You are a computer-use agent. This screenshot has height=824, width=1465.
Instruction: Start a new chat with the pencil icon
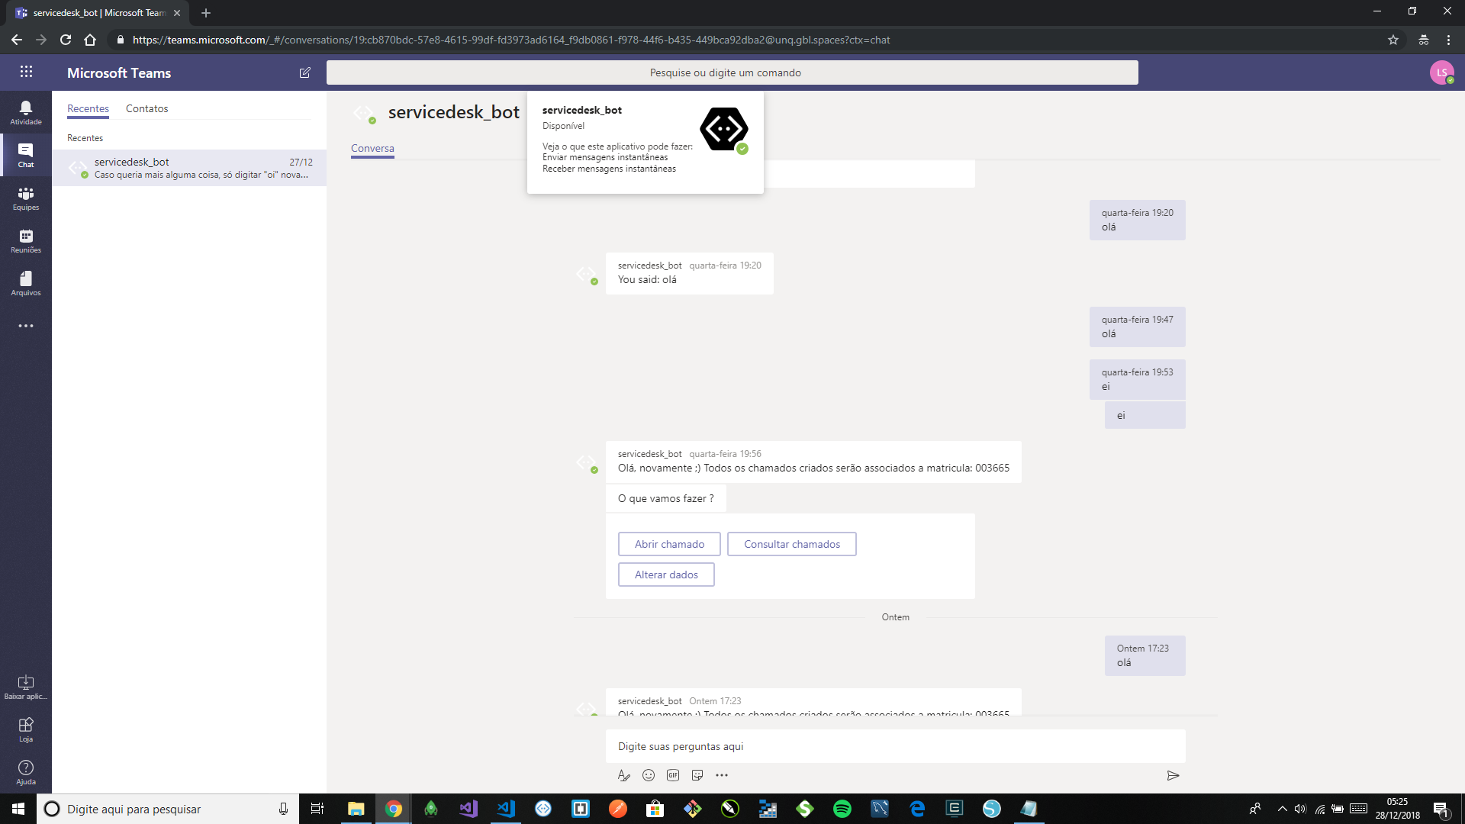pyautogui.click(x=305, y=72)
